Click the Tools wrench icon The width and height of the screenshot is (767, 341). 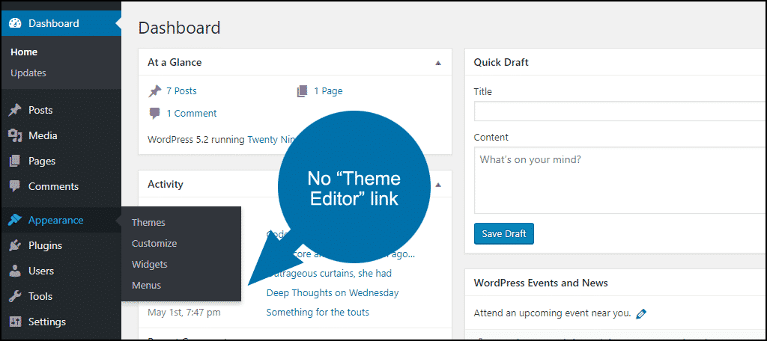(15, 297)
